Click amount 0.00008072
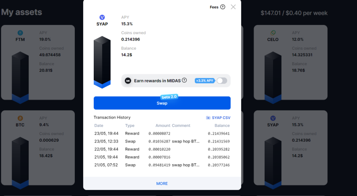 tap(159, 133)
